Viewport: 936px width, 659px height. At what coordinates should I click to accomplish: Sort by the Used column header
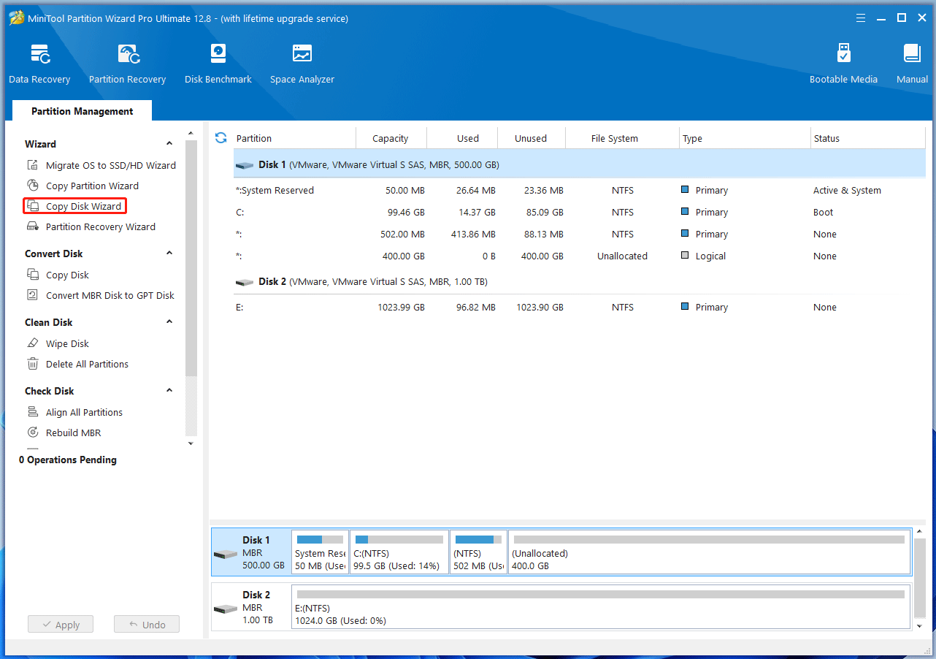[461, 138]
